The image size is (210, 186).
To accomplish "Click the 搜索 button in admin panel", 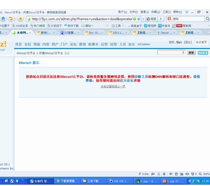I will (191, 53).
